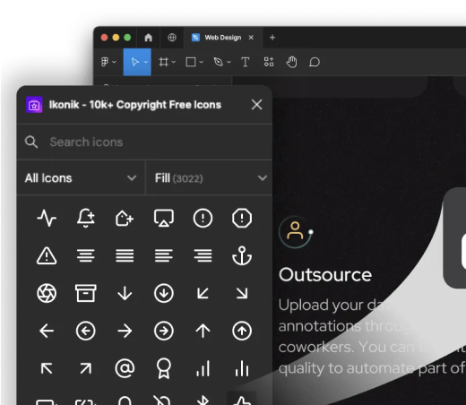Viewport: 466px width, 405px height.
Task: Insert the arrow down-right icon
Action: tap(242, 293)
